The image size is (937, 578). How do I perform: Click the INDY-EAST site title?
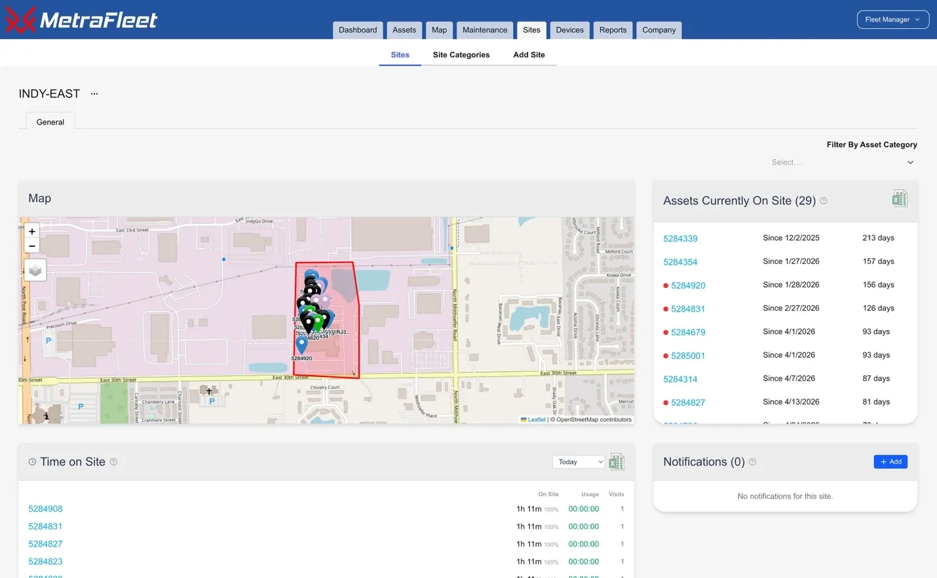pos(49,94)
